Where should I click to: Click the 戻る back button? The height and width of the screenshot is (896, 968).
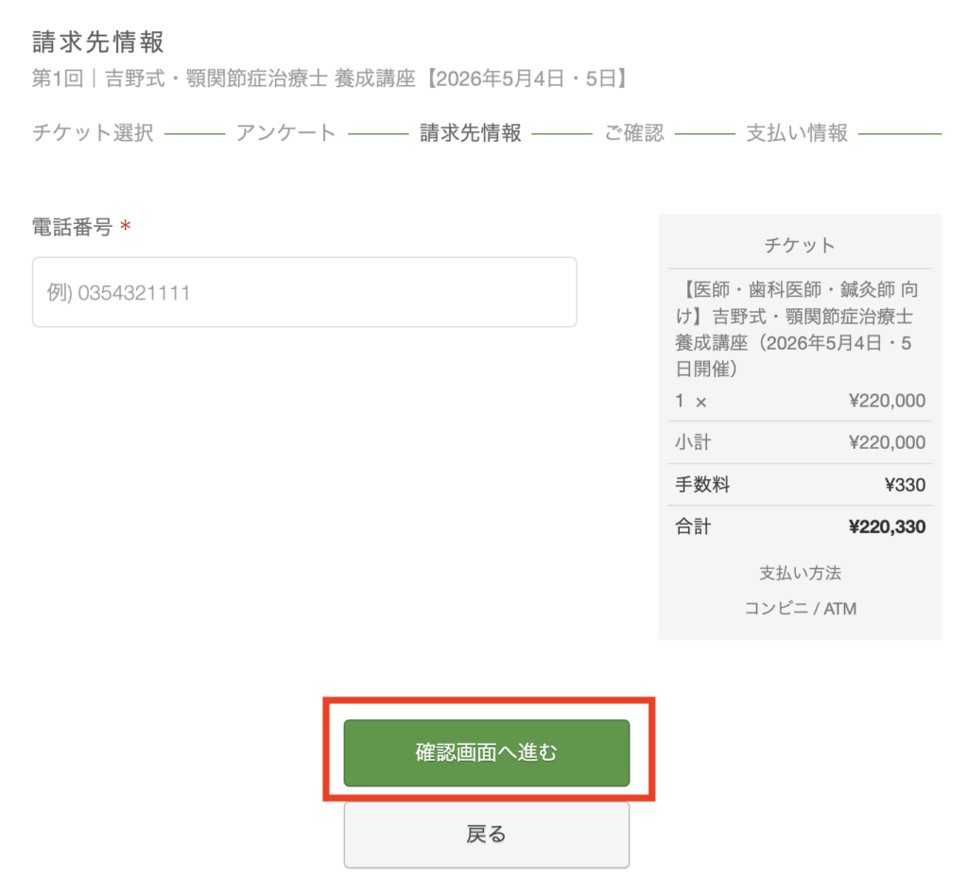click(x=486, y=835)
